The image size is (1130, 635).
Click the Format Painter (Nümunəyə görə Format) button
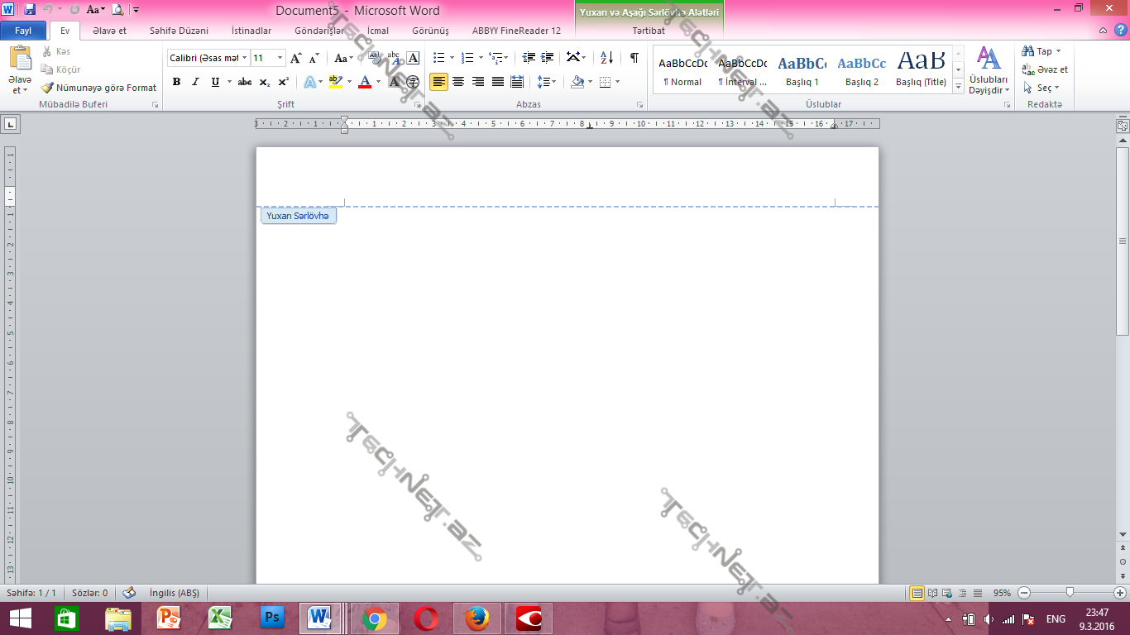tap(98, 88)
